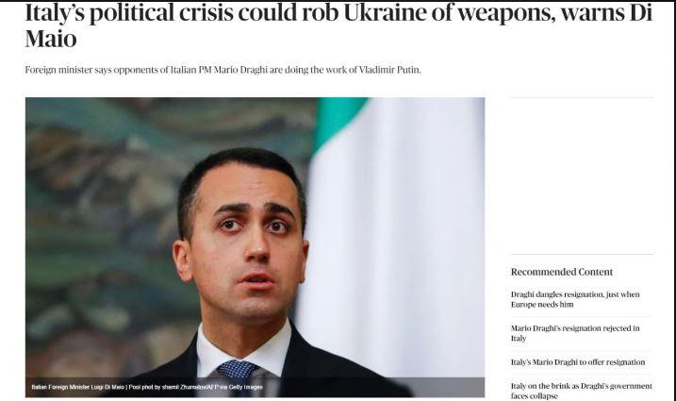Screen dimensions: 676x401
Task: Click the word "Maio" on the headline's second line
Action: (x=51, y=39)
